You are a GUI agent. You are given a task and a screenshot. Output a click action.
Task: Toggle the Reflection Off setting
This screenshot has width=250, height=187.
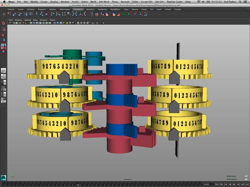tap(246, 176)
